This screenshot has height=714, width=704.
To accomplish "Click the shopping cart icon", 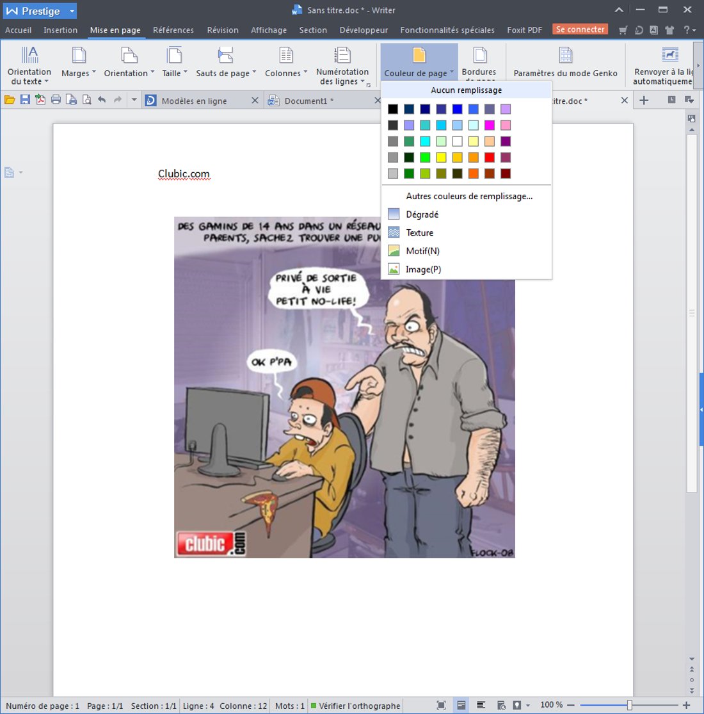I will 623,30.
